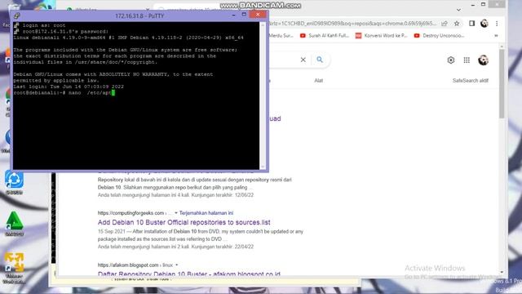Open the Google account avatar on page

[483, 60]
